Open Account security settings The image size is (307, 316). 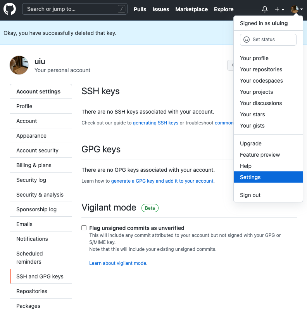pos(41,150)
